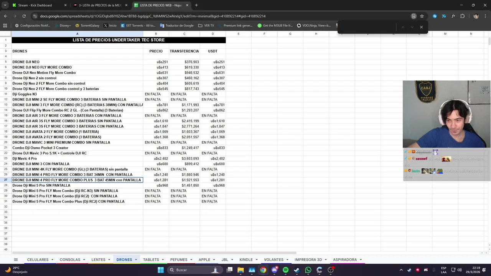Click the horizontal scrollbar above sheet tabs
The height and width of the screenshot is (276, 491).
pos(153,253)
